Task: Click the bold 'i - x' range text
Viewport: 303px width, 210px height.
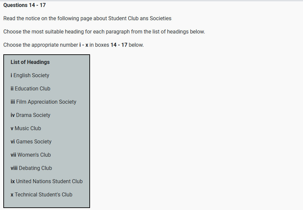Action: (84, 45)
